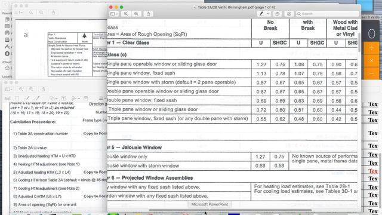
Task: Open line style menu in markup bar
Action: point(102,99)
